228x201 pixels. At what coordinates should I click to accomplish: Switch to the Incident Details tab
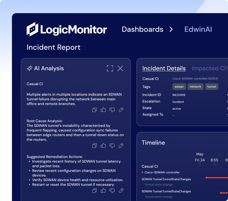(x=164, y=68)
